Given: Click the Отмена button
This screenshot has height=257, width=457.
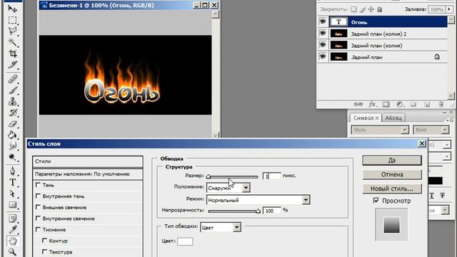Looking at the screenshot, I should click(392, 174).
